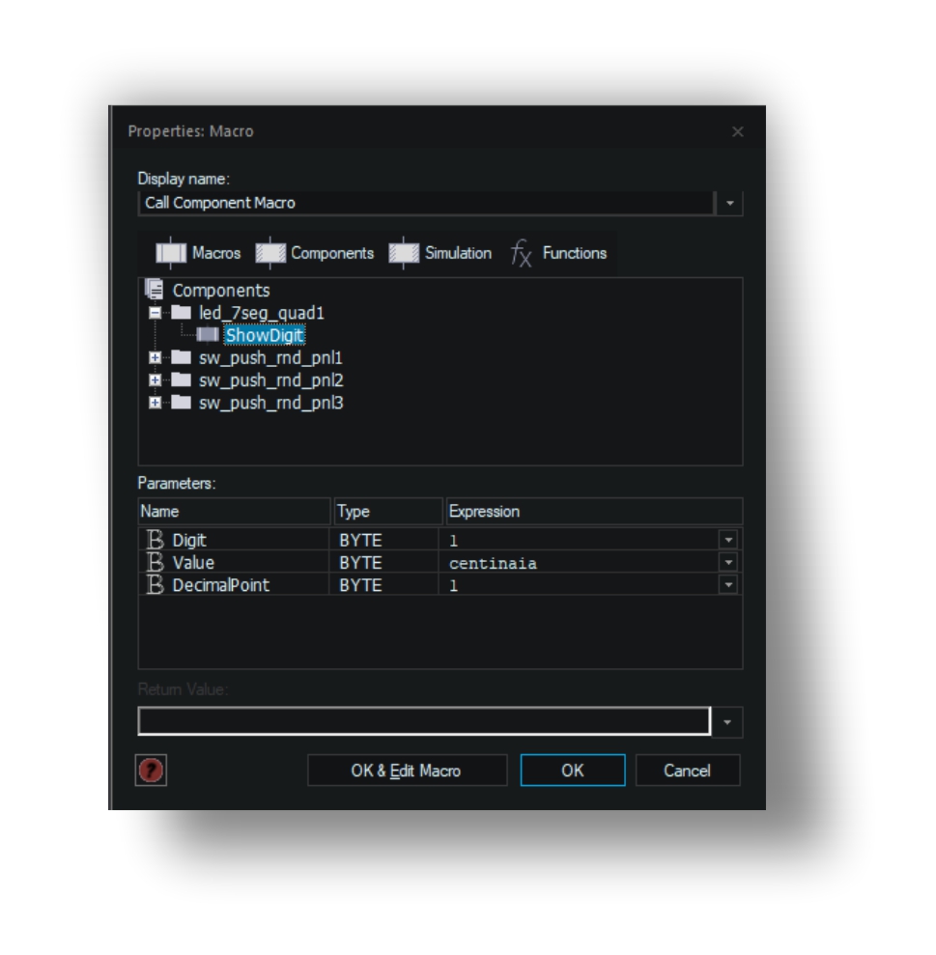Viewport: 936px width, 955px height.
Task: Click the BYTE type in Value row
Action: click(x=360, y=563)
